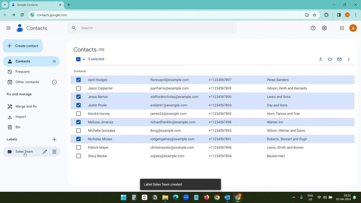
Task: Select the Sales Team label
Action: coord(24,152)
